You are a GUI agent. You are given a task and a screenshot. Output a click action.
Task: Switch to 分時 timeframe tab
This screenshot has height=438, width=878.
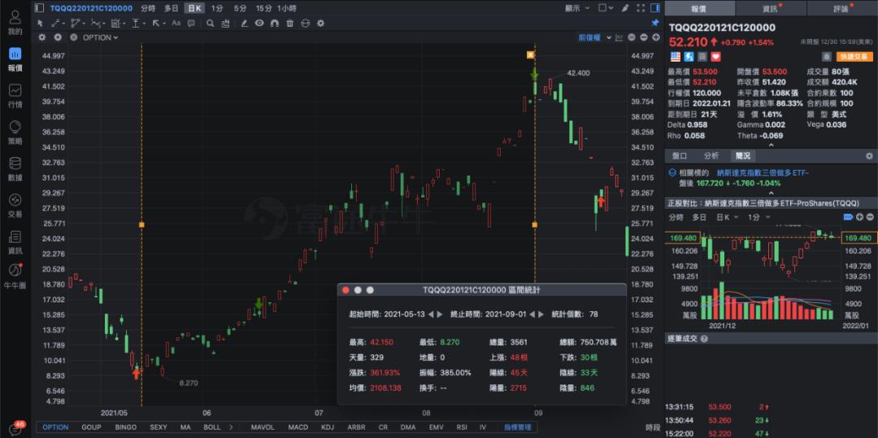coord(149,8)
